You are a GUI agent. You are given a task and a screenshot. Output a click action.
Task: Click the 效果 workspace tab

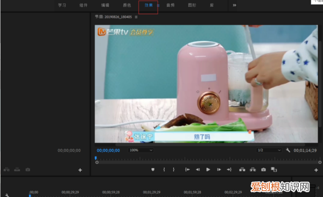pos(149,5)
